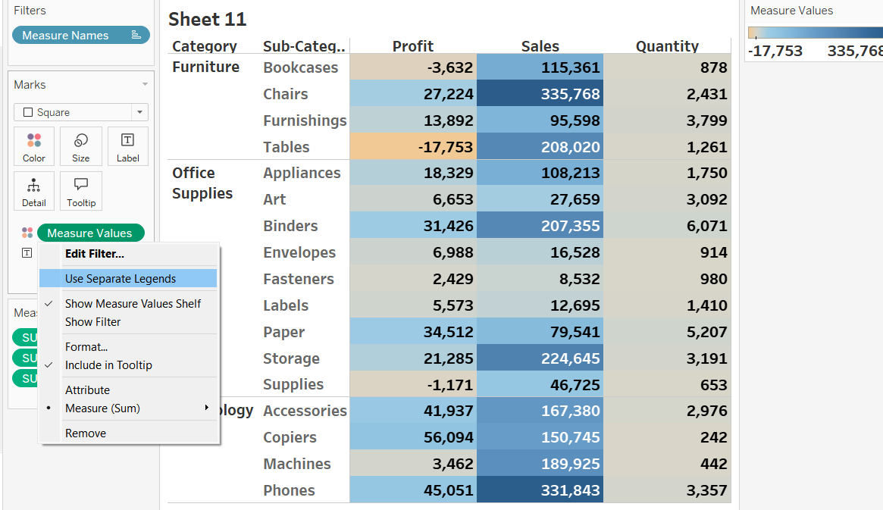The image size is (883, 510).
Task: Select the Measure (Sum) radio option
Action: pos(102,408)
